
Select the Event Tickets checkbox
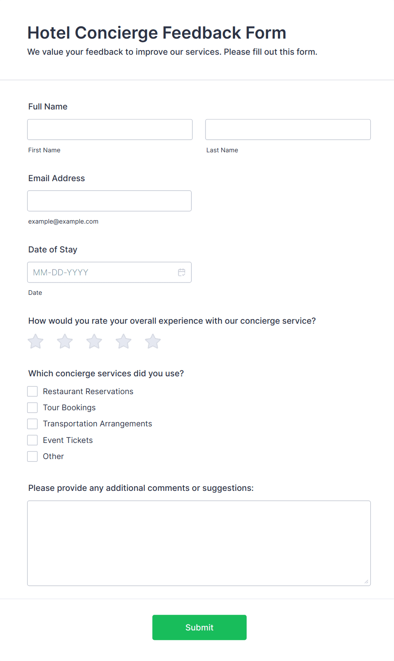pos(33,440)
